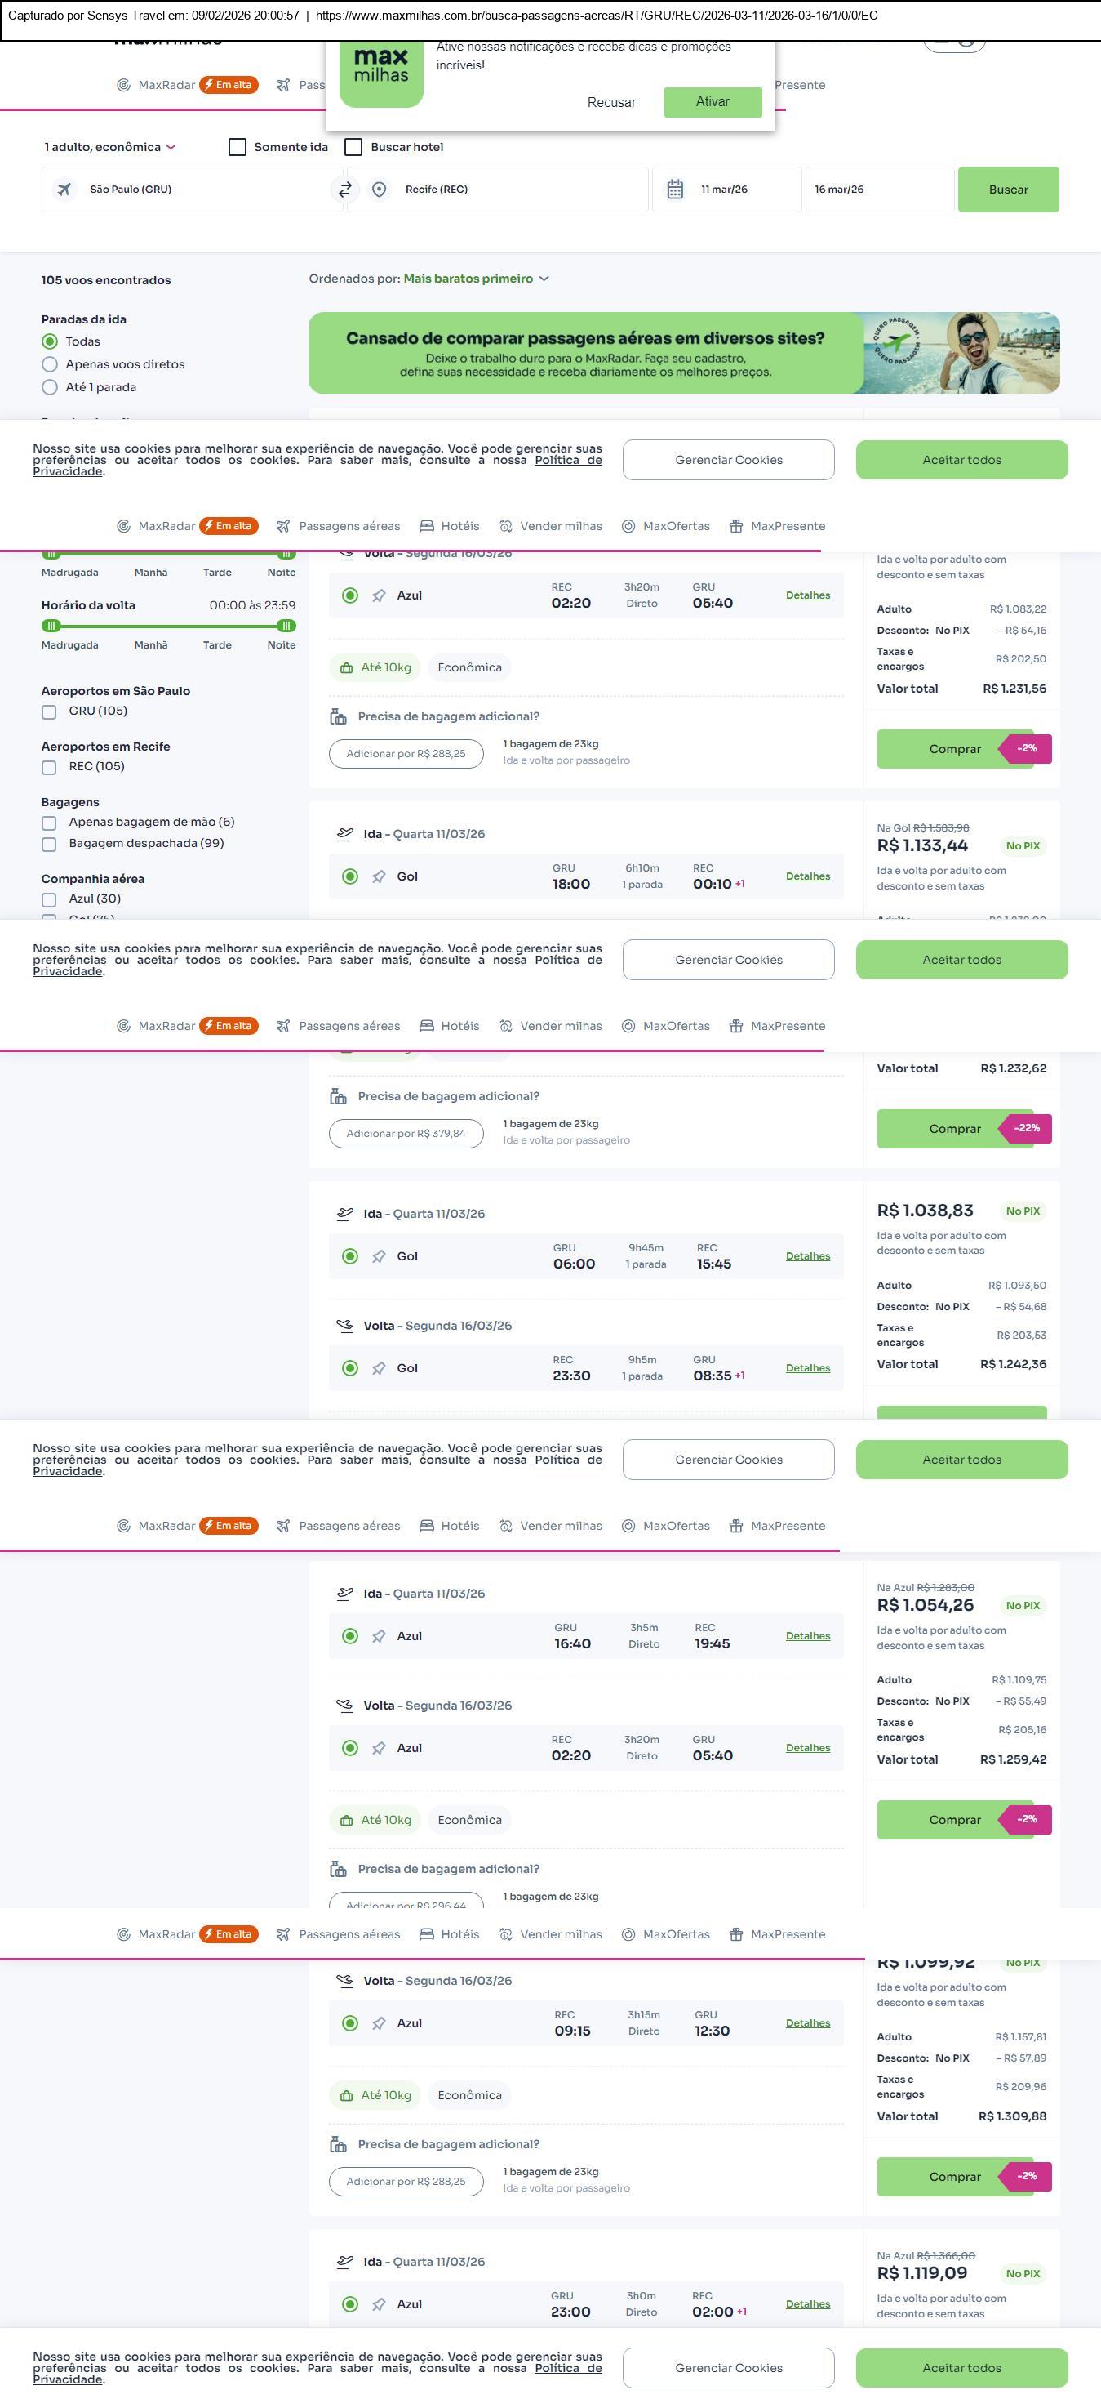Open the 'Mais baratos primeiro' sort dropdown

click(477, 279)
